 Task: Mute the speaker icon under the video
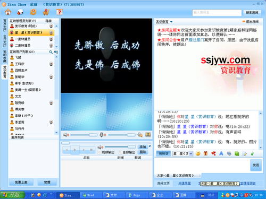(66, 135)
